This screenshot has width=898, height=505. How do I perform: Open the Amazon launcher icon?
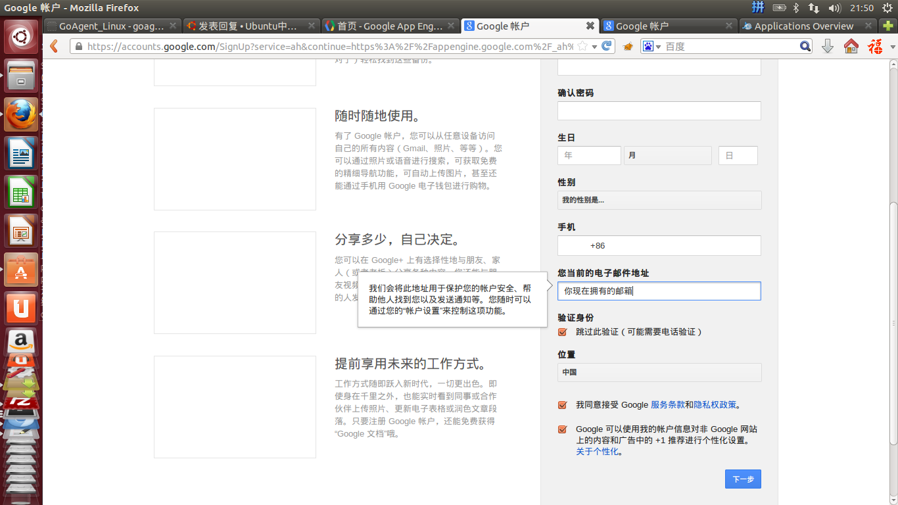[x=21, y=342]
